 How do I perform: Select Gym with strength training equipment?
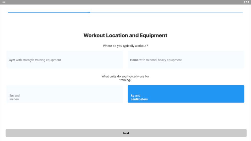click(65, 60)
